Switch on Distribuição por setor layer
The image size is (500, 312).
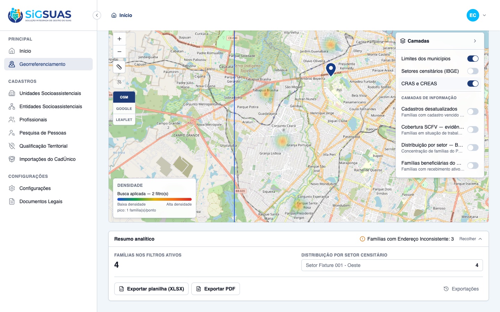point(473,147)
